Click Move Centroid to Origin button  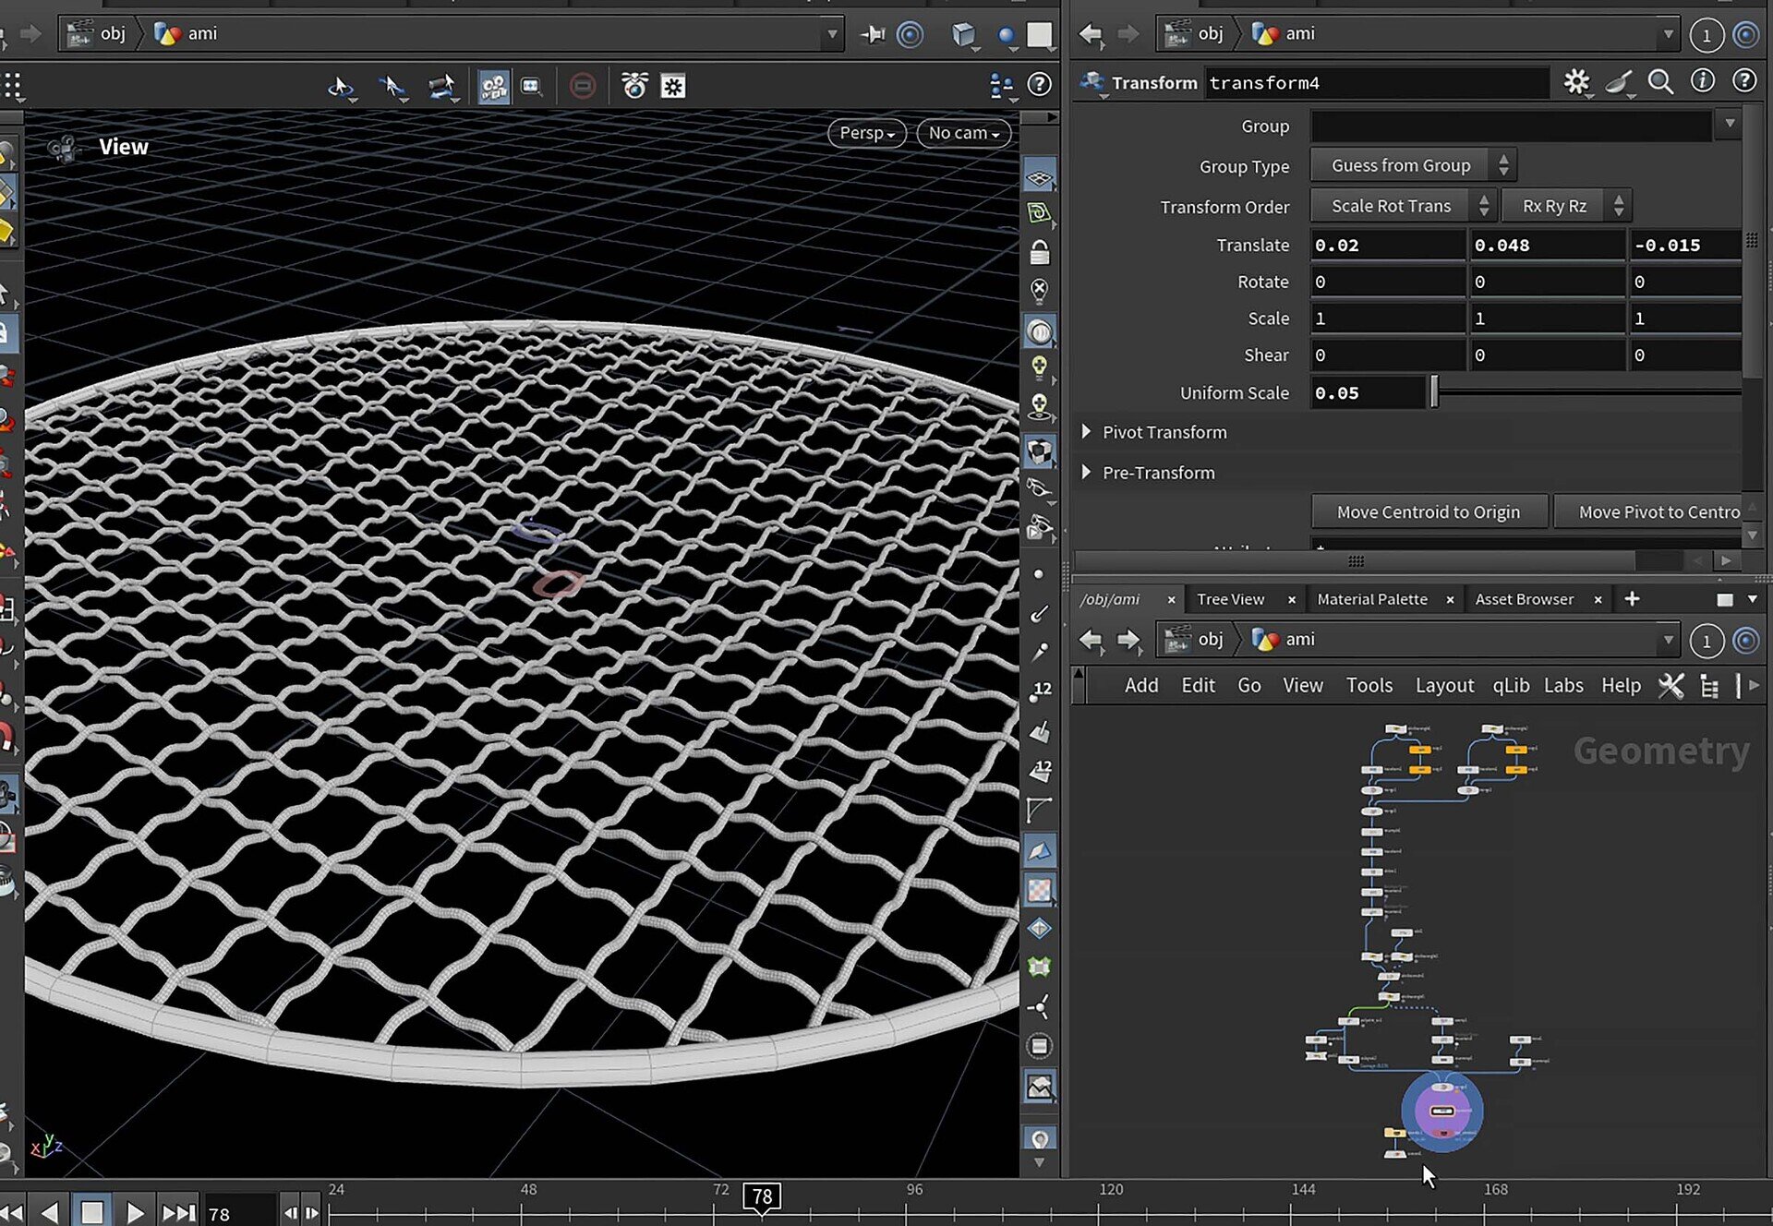tap(1428, 511)
